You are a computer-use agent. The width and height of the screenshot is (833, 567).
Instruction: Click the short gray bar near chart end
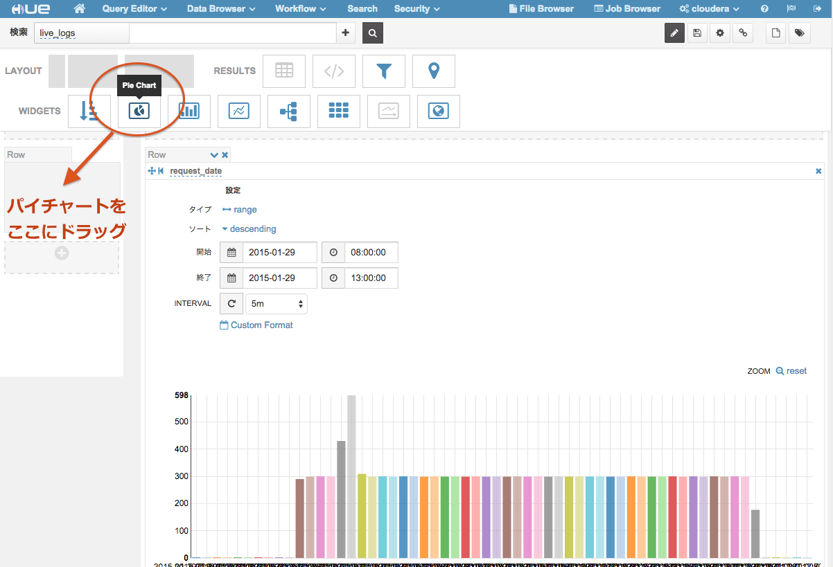click(755, 534)
